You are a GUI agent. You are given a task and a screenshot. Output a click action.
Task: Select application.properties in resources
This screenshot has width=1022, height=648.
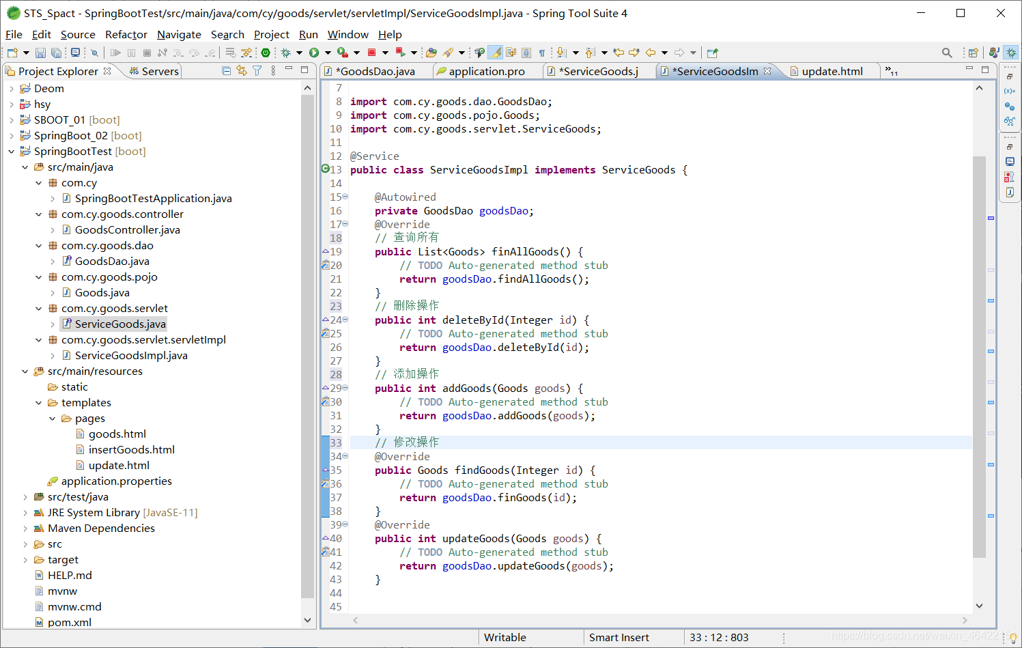pos(116,481)
